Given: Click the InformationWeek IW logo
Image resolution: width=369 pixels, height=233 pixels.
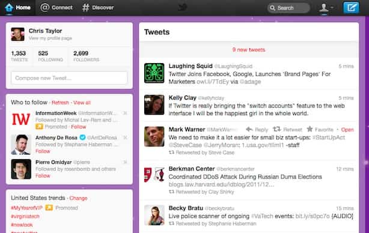Looking at the screenshot, I should pos(21,120).
